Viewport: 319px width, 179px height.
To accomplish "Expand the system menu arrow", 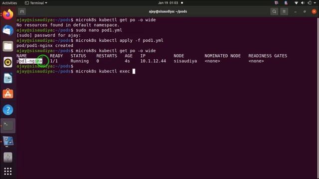I will click(315, 3).
